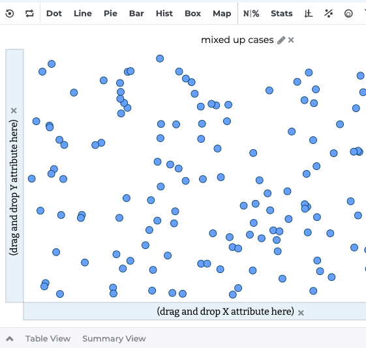
Task: Select Bar graph type
Action: click(x=136, y=14)
